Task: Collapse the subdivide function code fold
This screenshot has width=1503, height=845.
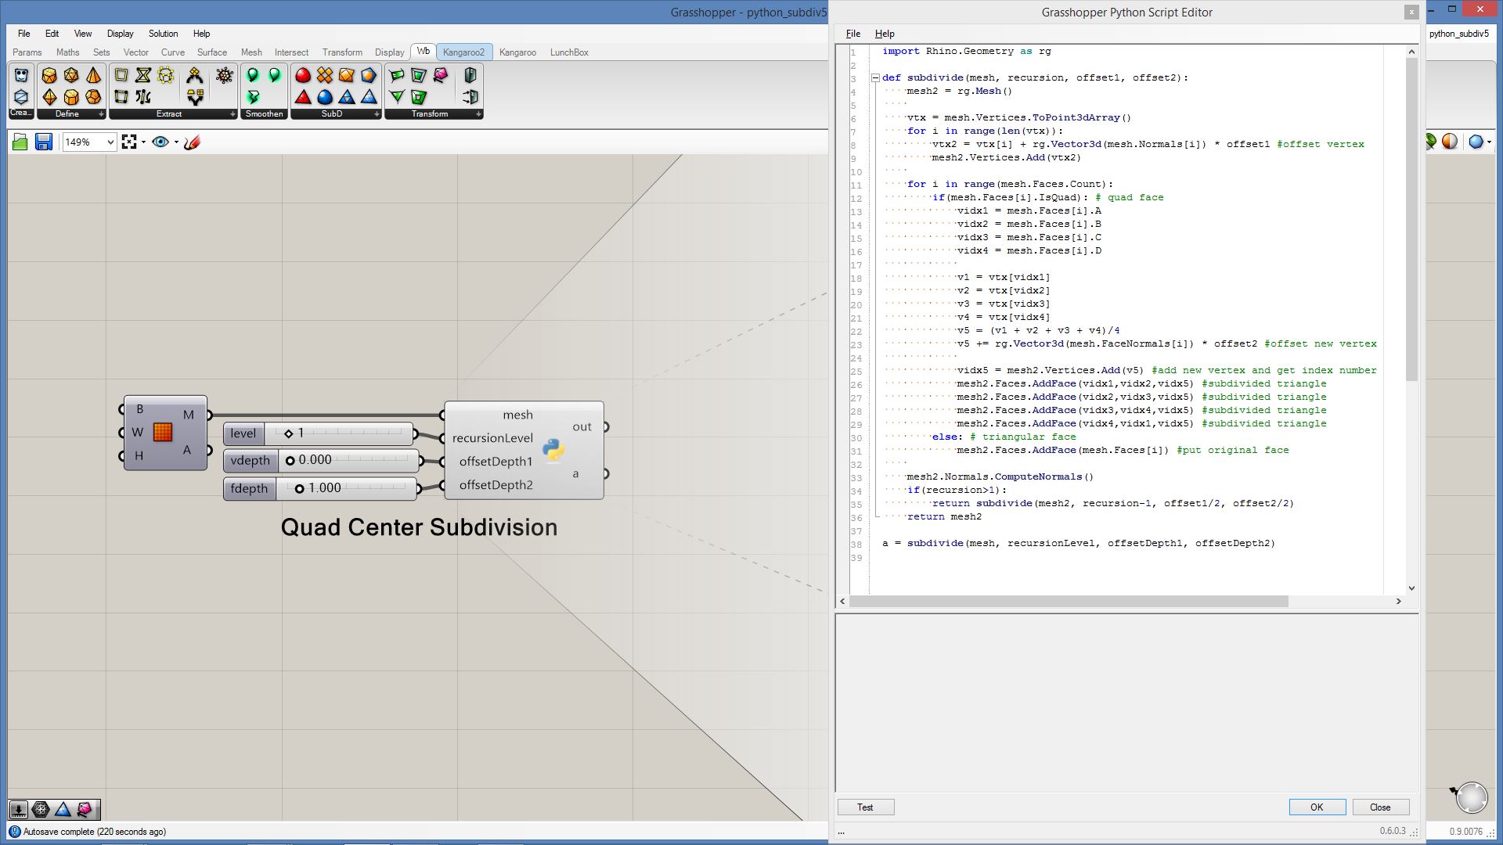Action: coord(875,77)
